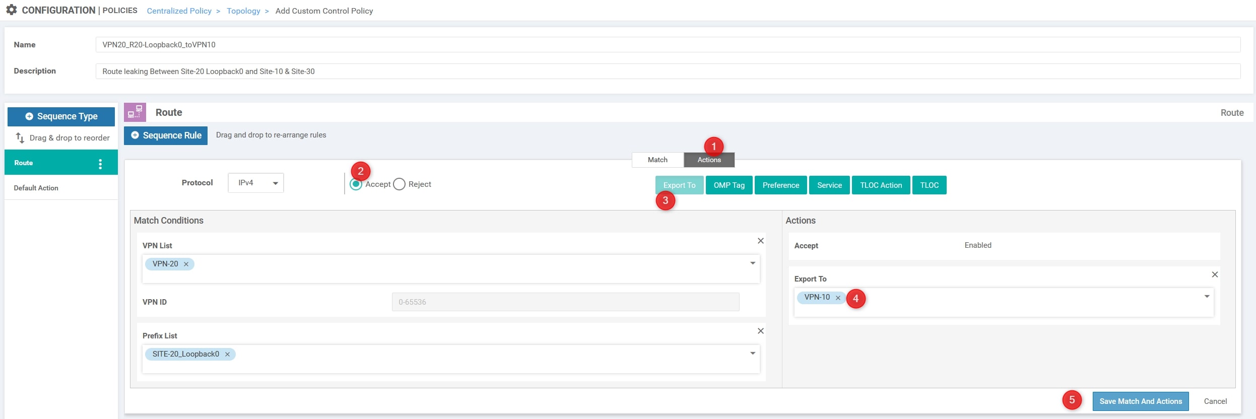
Task: Add the OMP Tag action
Action: coord(729,185)
